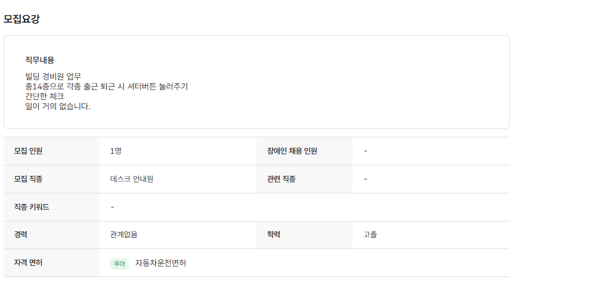Click the 모집 직종 label cell
This screenshot has width=590, height=294.
pos(52,179)
